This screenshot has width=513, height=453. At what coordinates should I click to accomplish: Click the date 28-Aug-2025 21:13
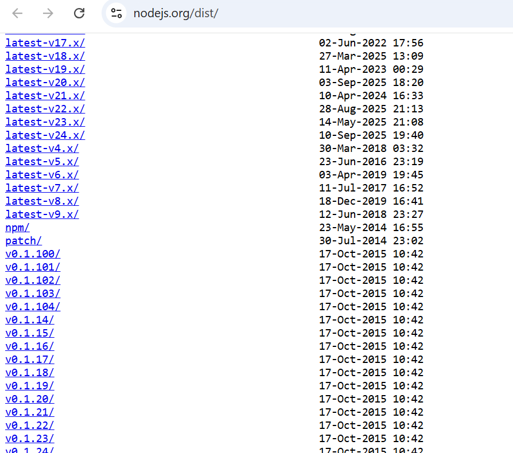pos(371,109)
